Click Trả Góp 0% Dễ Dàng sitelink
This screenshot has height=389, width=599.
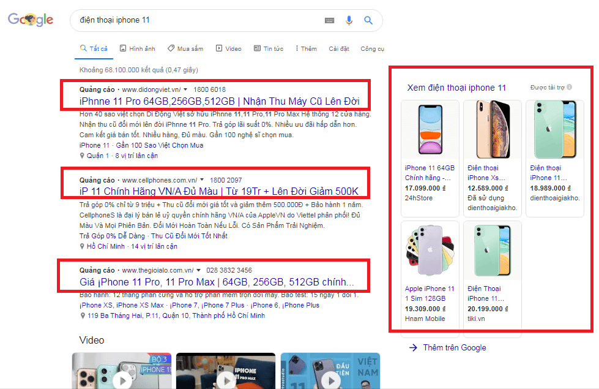112,236
